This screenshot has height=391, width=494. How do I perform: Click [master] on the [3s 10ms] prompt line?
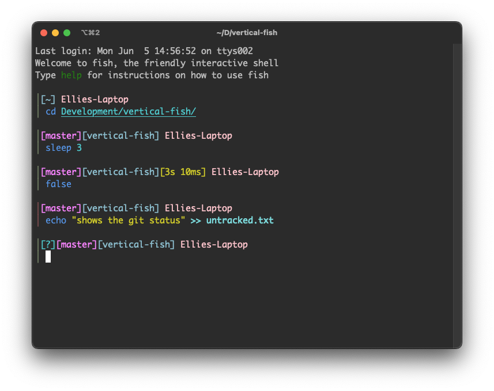61,172
